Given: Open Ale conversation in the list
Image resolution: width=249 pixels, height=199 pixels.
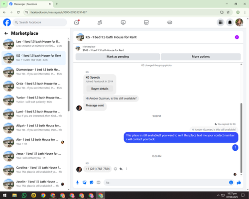Looking at the screenshot, I should tap(33, 142).
